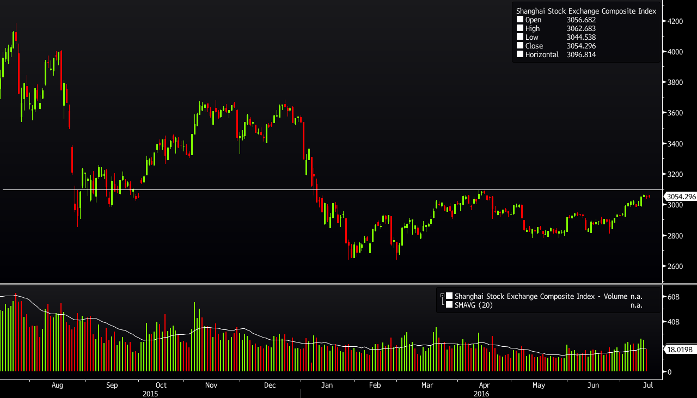The image size is (697, 398).
Task: Click the Jun label on time axis
Action: point(594,385)
